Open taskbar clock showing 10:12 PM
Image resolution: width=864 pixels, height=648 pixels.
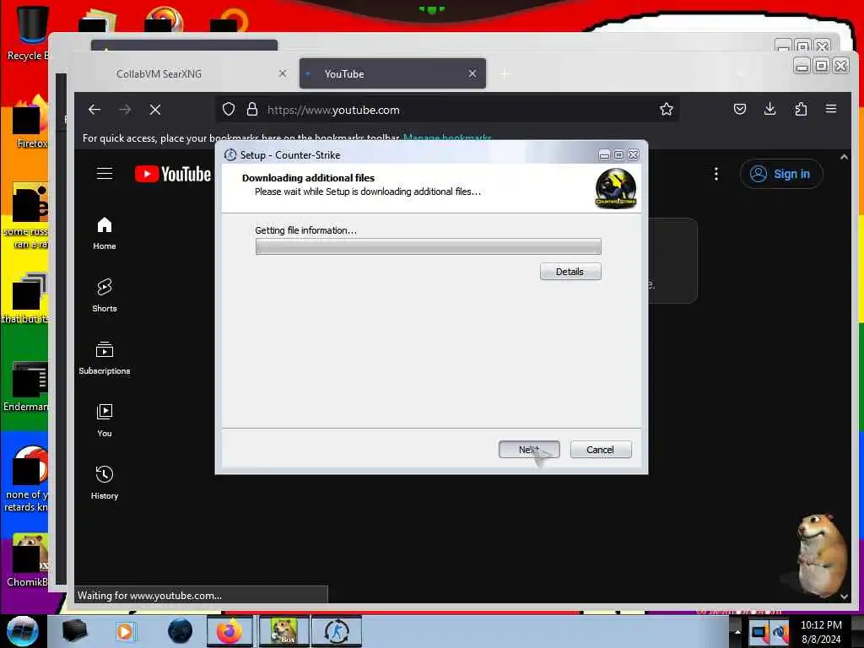821,631
